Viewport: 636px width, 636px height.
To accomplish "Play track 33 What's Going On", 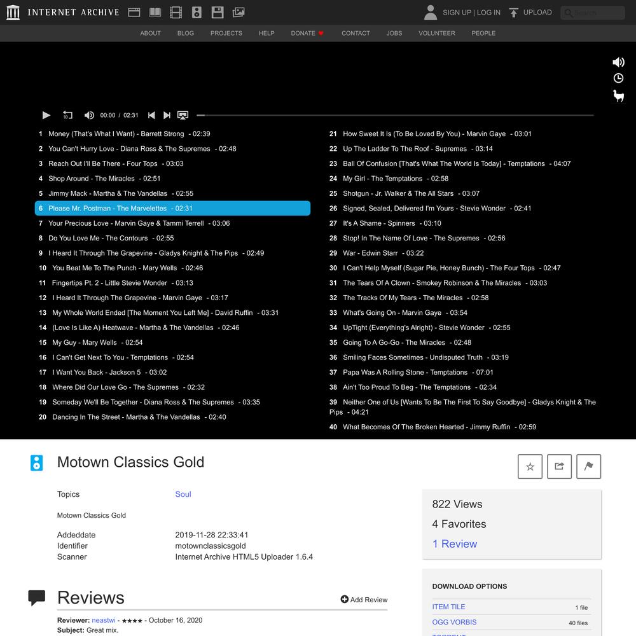I will click(463, 313).
